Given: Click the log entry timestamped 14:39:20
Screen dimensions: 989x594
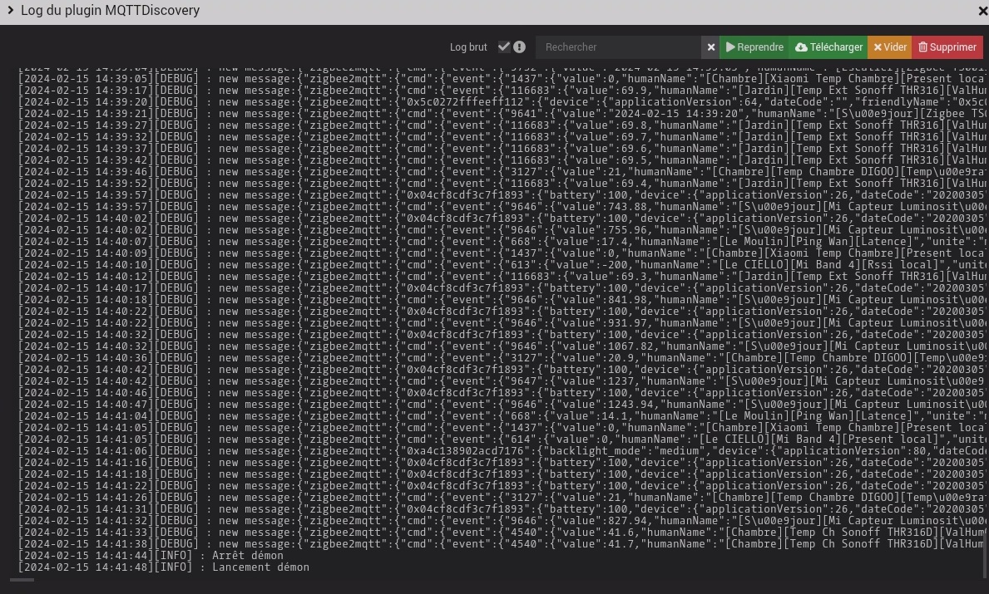Looking at the screenshot, I should coord(502,102).
